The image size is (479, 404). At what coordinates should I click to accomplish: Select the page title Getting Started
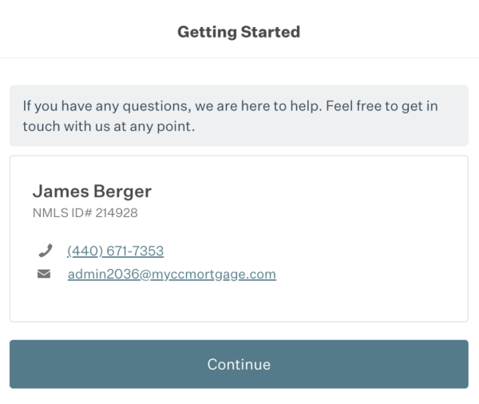click(239, 33)
